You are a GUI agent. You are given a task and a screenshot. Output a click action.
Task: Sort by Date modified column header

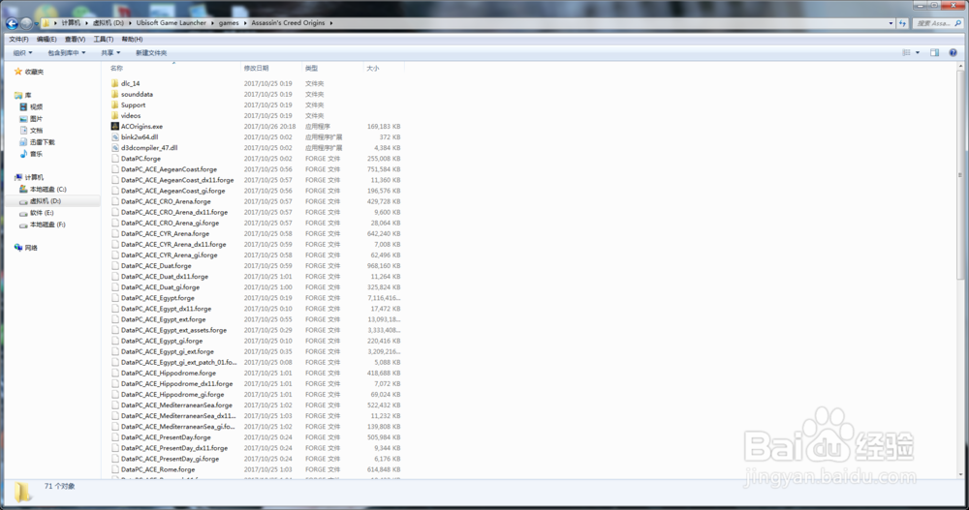(x=256, y=69)
